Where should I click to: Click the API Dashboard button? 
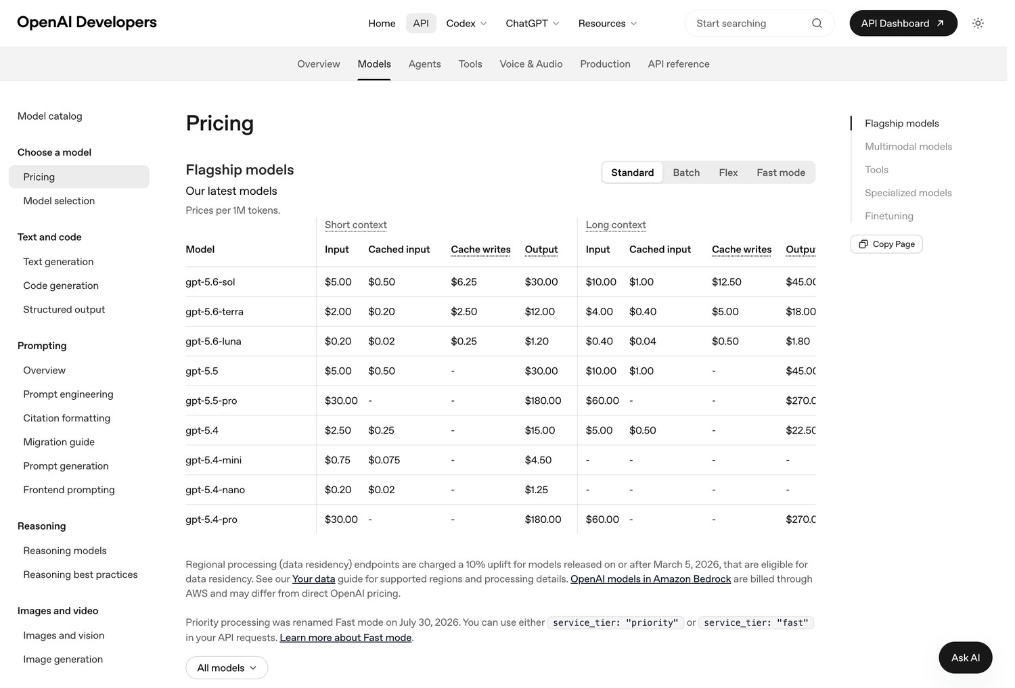903,23
